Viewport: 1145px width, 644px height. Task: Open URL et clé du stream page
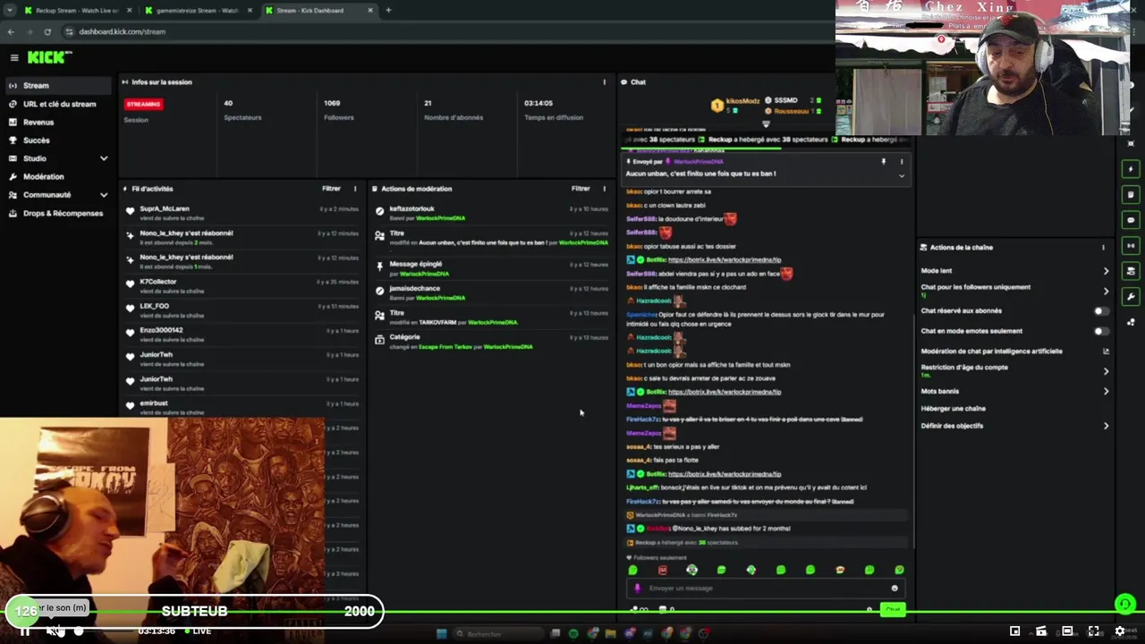[59, 104]
